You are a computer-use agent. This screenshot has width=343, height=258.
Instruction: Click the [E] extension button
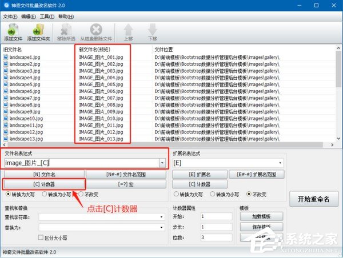pyautogui.click(x=200, y=174)
